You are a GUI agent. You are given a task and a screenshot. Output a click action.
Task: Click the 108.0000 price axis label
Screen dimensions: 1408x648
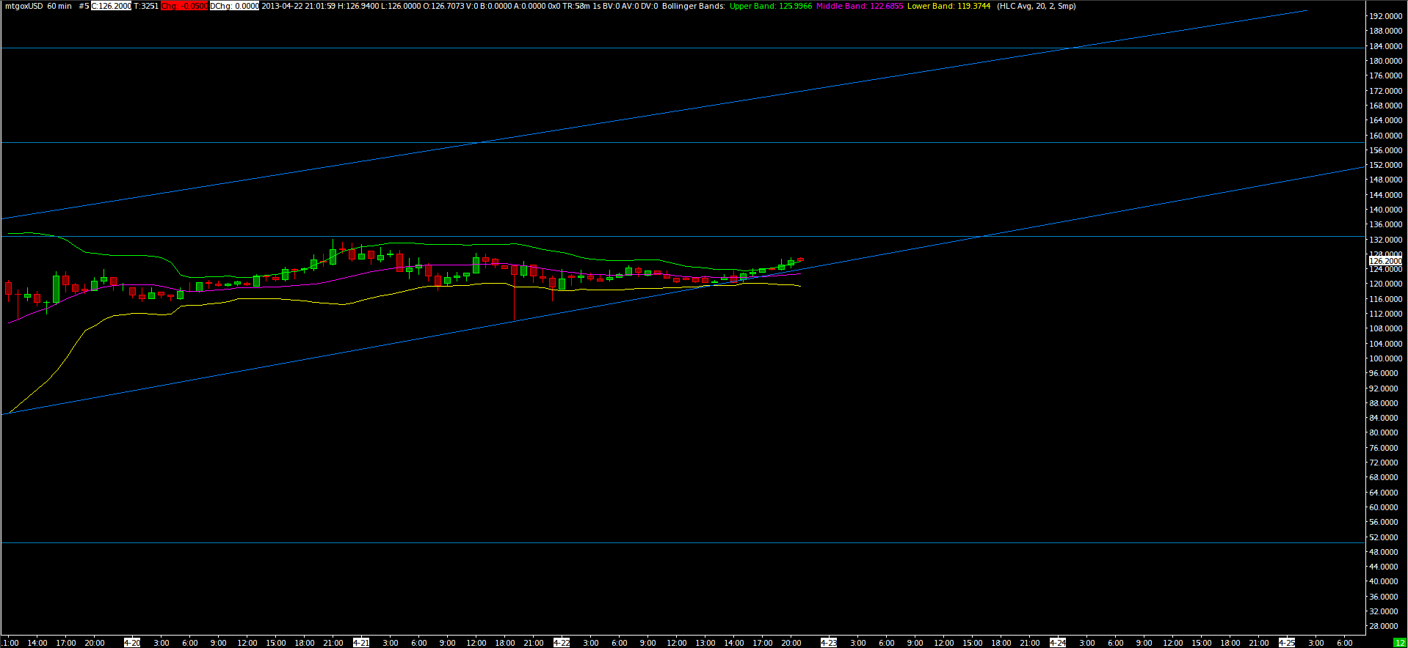pyautogui.click(x=1386, y=329)
